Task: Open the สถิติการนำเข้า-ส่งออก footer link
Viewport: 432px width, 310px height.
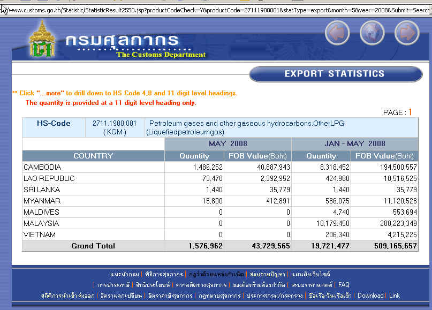Action: pos(67,296)
